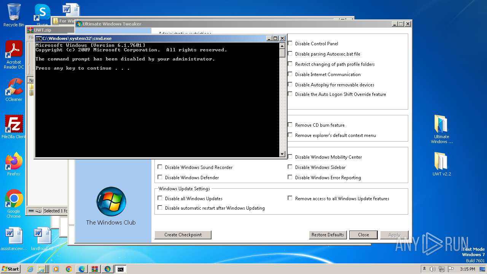Open the UWT v2.2 desktop folder
Image resolution: width=487 pixels, height=274 pixels.
pyautogui.click(x=441, y=164)
